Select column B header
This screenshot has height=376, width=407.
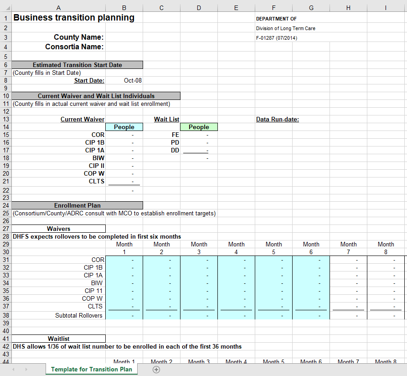pos(124,8)
